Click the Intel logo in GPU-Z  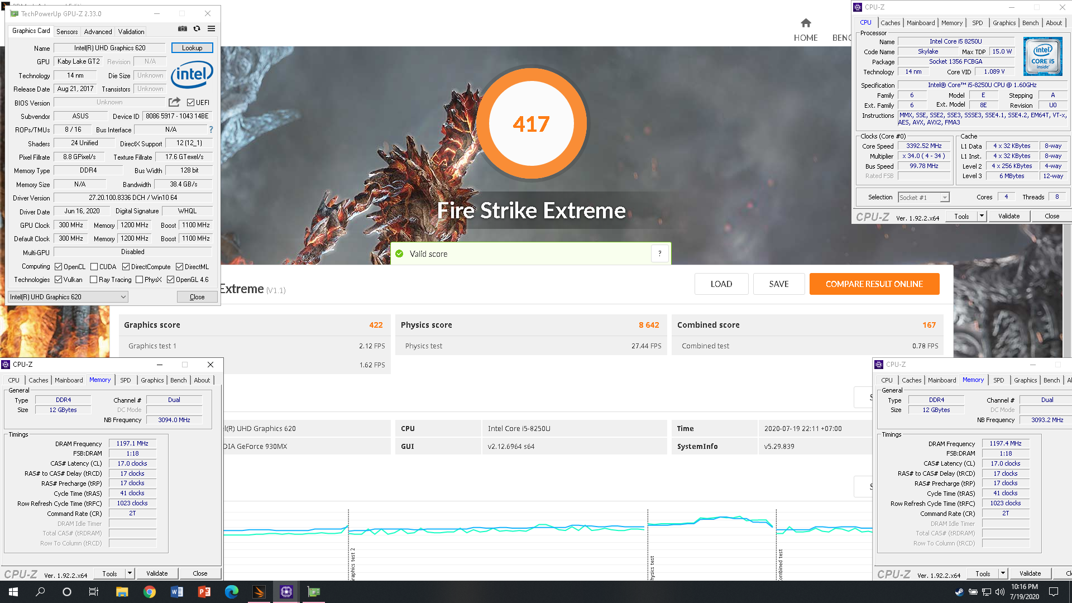click(x=192, y=74)
